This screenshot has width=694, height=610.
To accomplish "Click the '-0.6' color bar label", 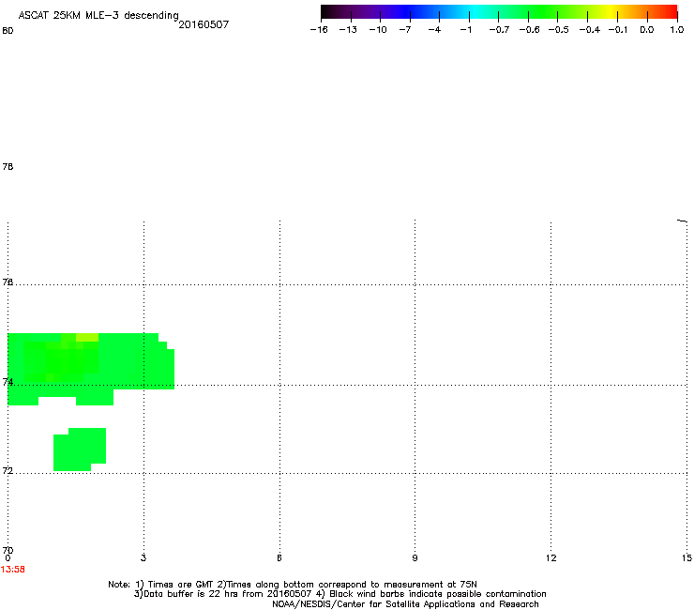I will point(529,30).
